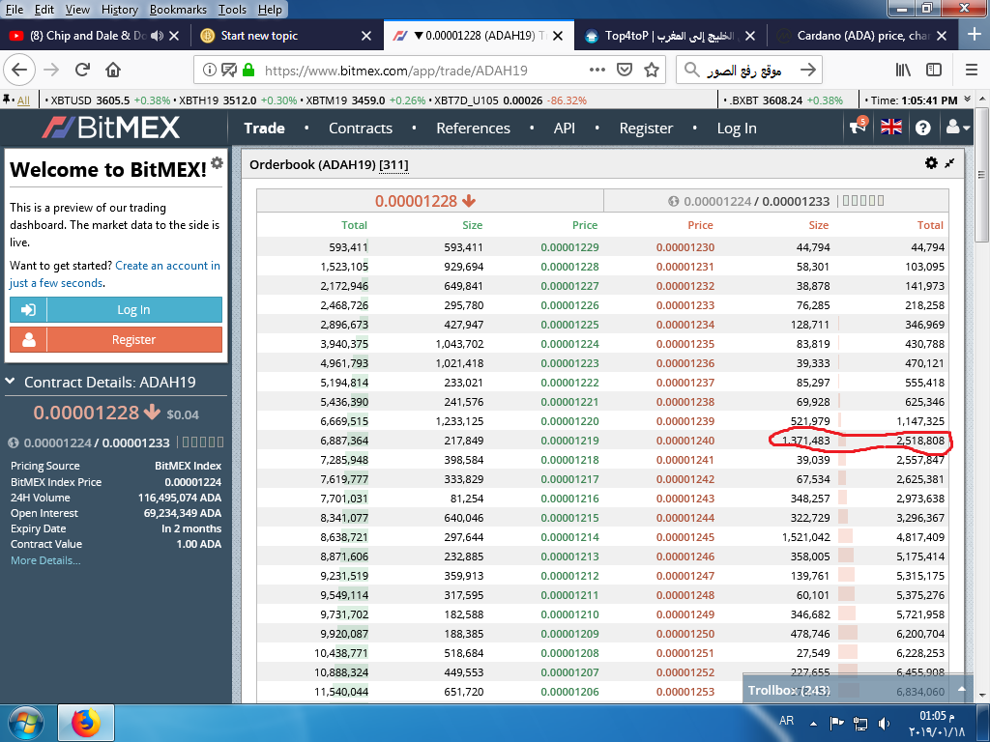990x742 pixels.
Task: Open Action Center flag in the tray
Action: [x=836, y=723]
